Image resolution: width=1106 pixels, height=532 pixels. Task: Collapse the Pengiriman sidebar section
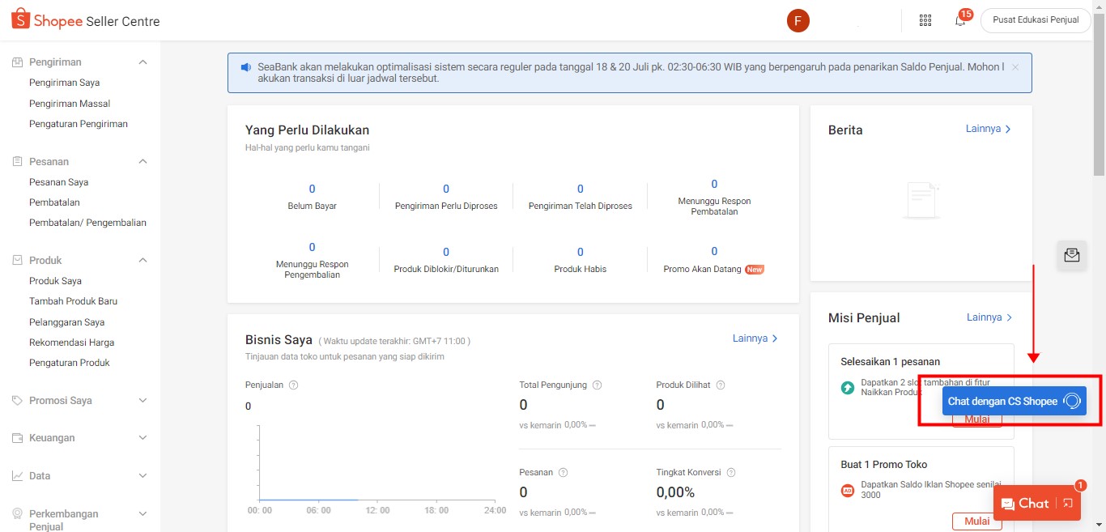(143, 62)
